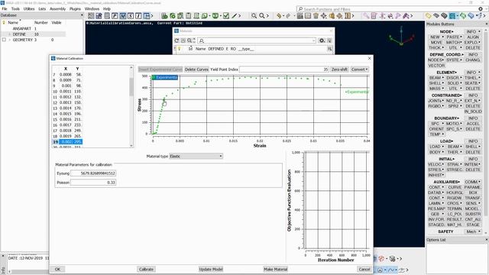Open the Material type Elastic dropdown
The height and width of the screenshot is (275, 489).
point(196,156)
